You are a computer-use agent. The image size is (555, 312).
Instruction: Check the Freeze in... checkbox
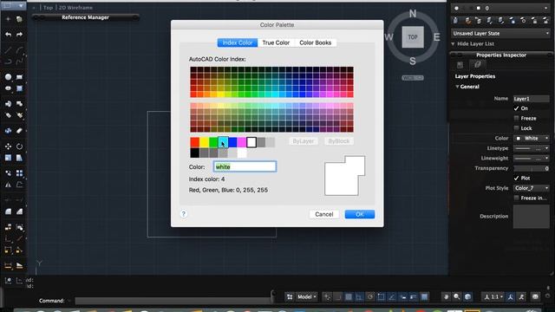point(517,198)
